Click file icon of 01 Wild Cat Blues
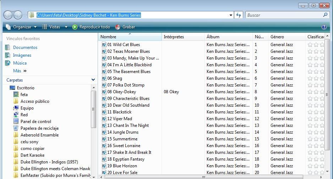 [x=104, y=45]
